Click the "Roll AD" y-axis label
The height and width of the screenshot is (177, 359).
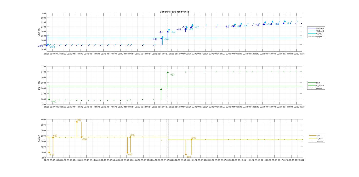[x=39, y=138]
